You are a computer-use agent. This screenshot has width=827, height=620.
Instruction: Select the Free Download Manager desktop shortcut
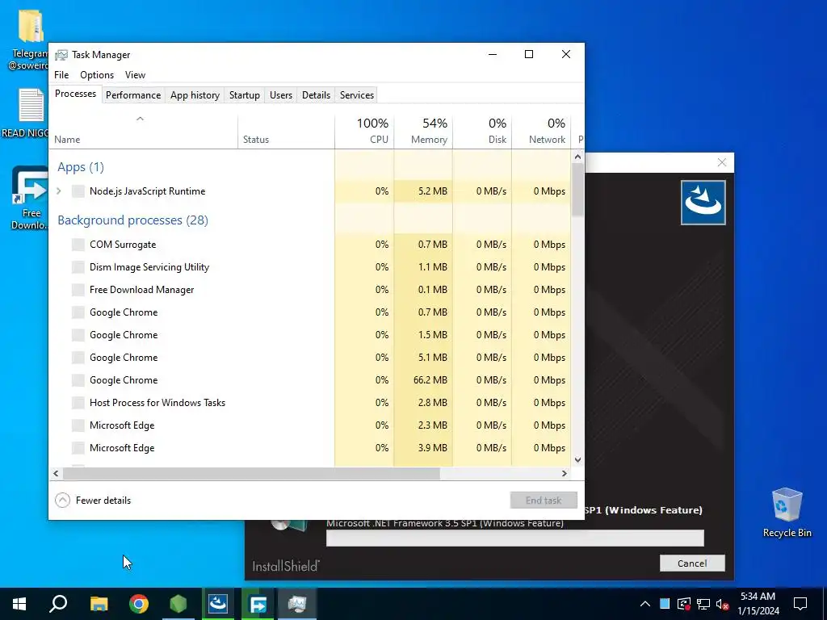(x=30, y=198)
